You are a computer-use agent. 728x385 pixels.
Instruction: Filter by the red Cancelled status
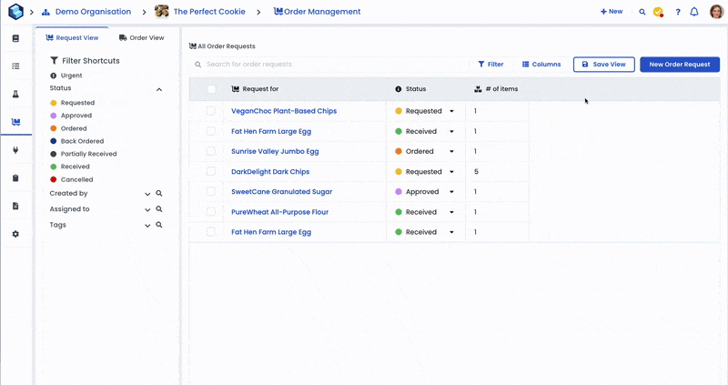point(76,180)
